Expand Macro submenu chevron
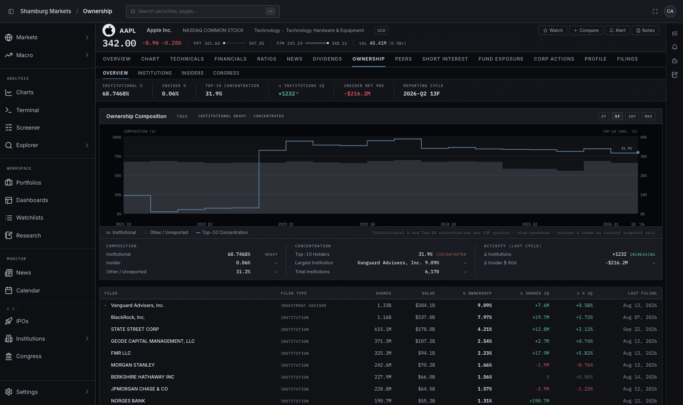683x405 pixels. pyautogui.click(x=87, y=55)
